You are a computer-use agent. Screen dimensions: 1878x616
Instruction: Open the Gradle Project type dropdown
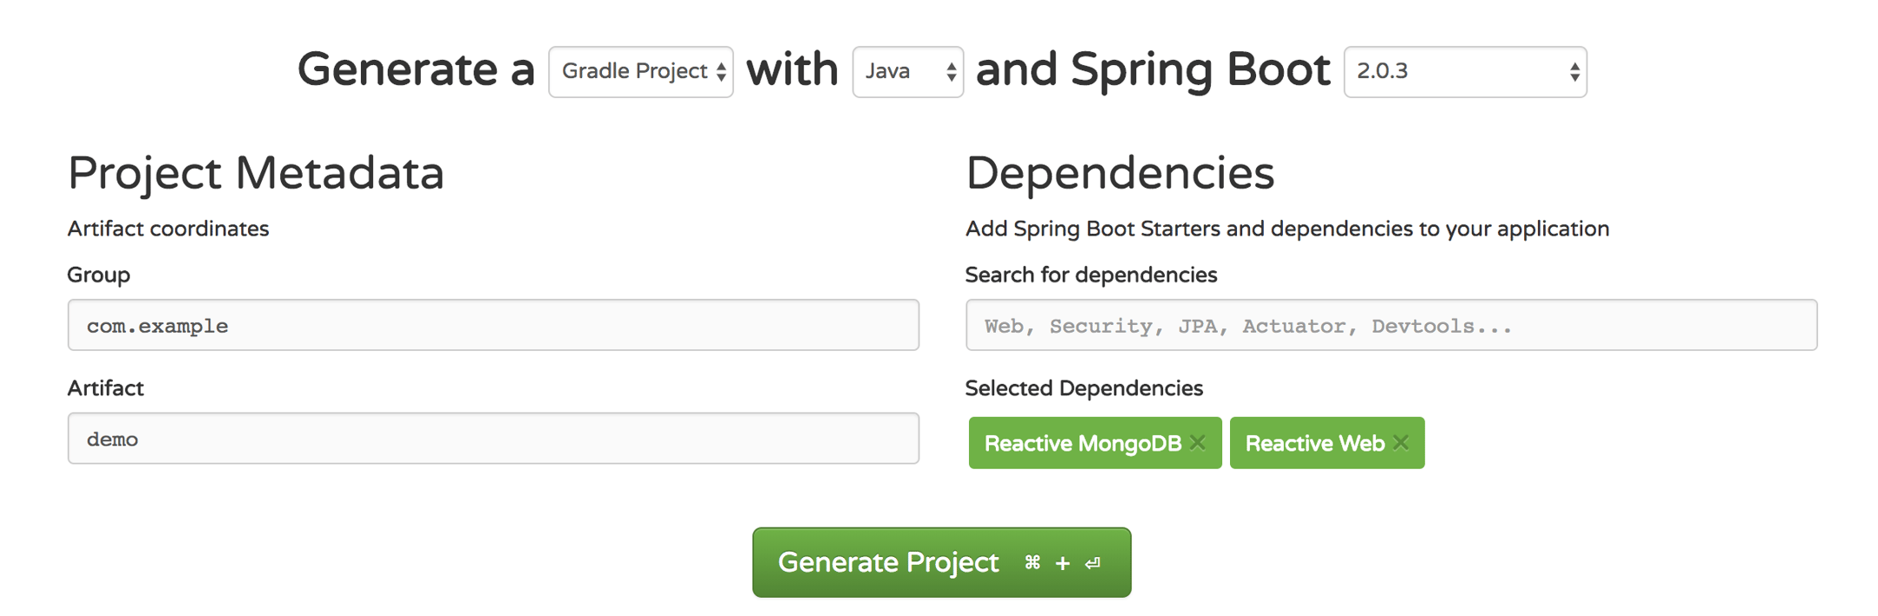point(641,72)
